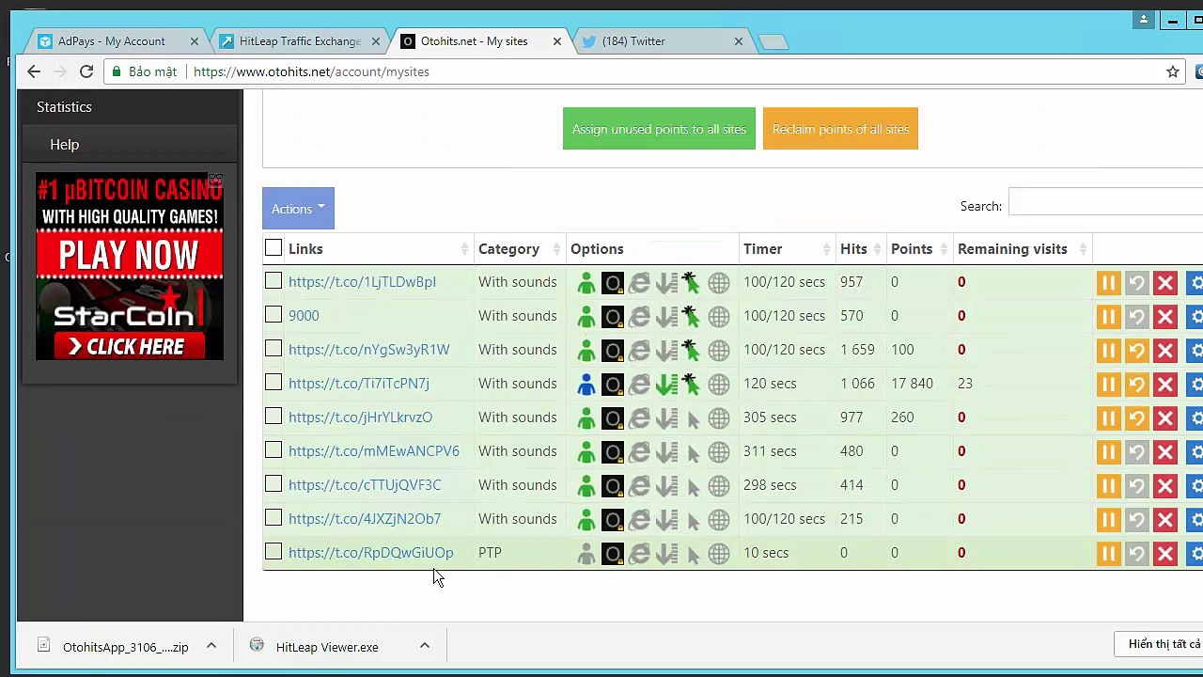The height and width of the screenshot is (677, 1203).
Task: Open the 9000 site link
Action: (x=304, y=316)
